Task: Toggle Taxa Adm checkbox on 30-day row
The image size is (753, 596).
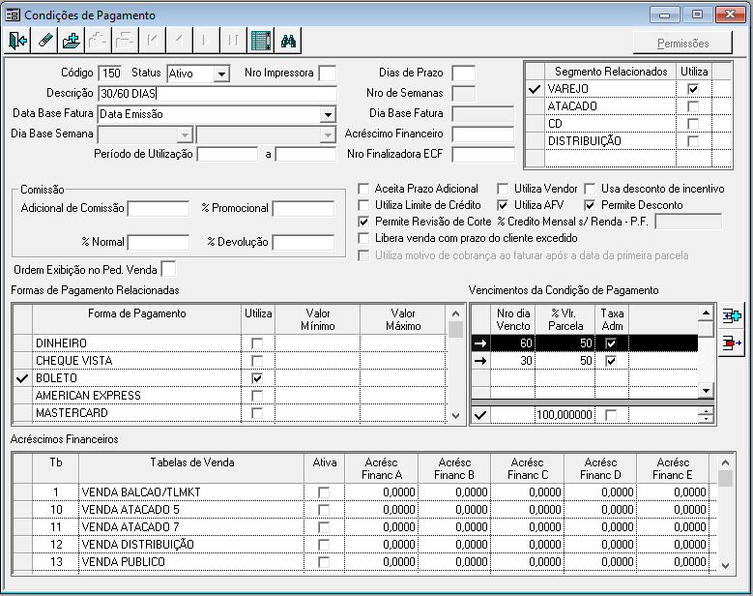Action: tap(611, 361)
